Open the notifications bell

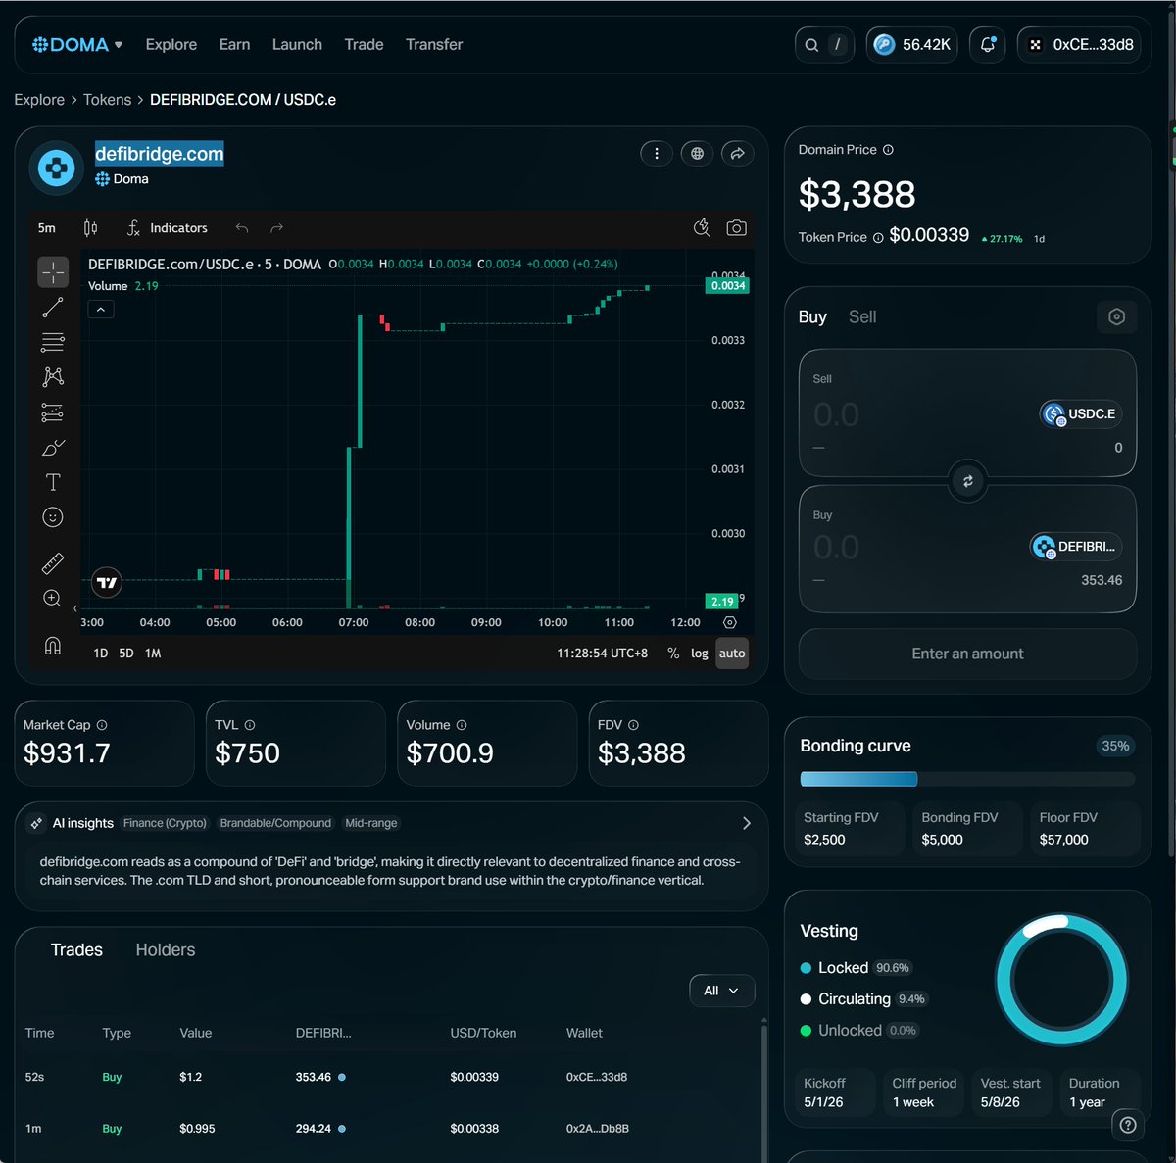[988, 44]
